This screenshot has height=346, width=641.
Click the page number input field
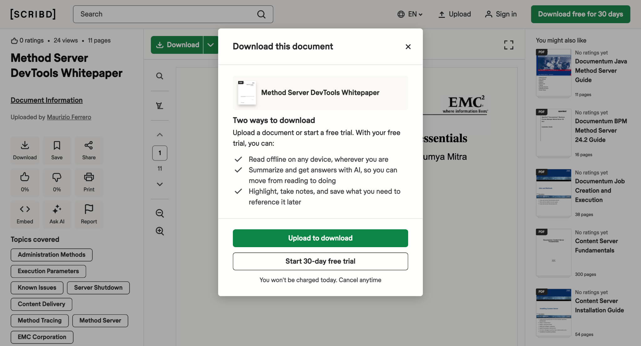[x=160, y=153]
